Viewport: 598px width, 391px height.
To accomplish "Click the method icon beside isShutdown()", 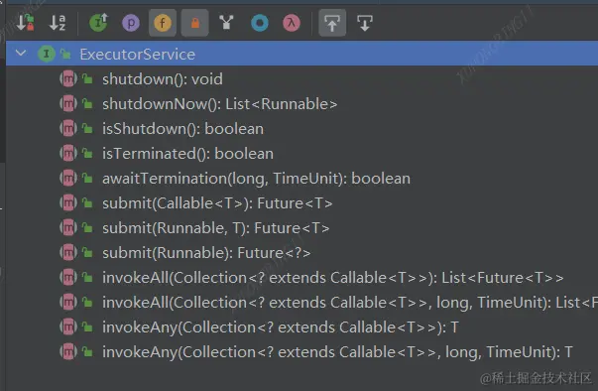I will [x=68, y=129].
